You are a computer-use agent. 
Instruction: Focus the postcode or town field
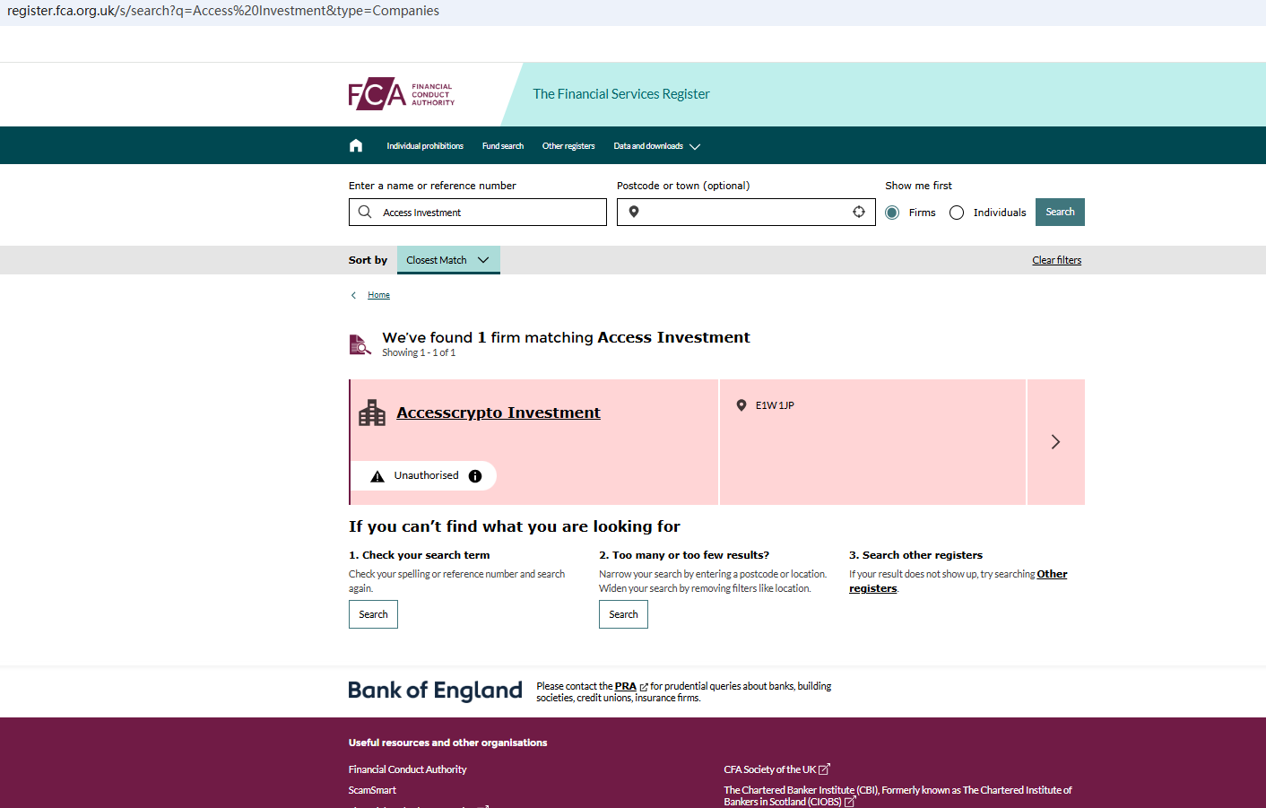tap(746, 212)
